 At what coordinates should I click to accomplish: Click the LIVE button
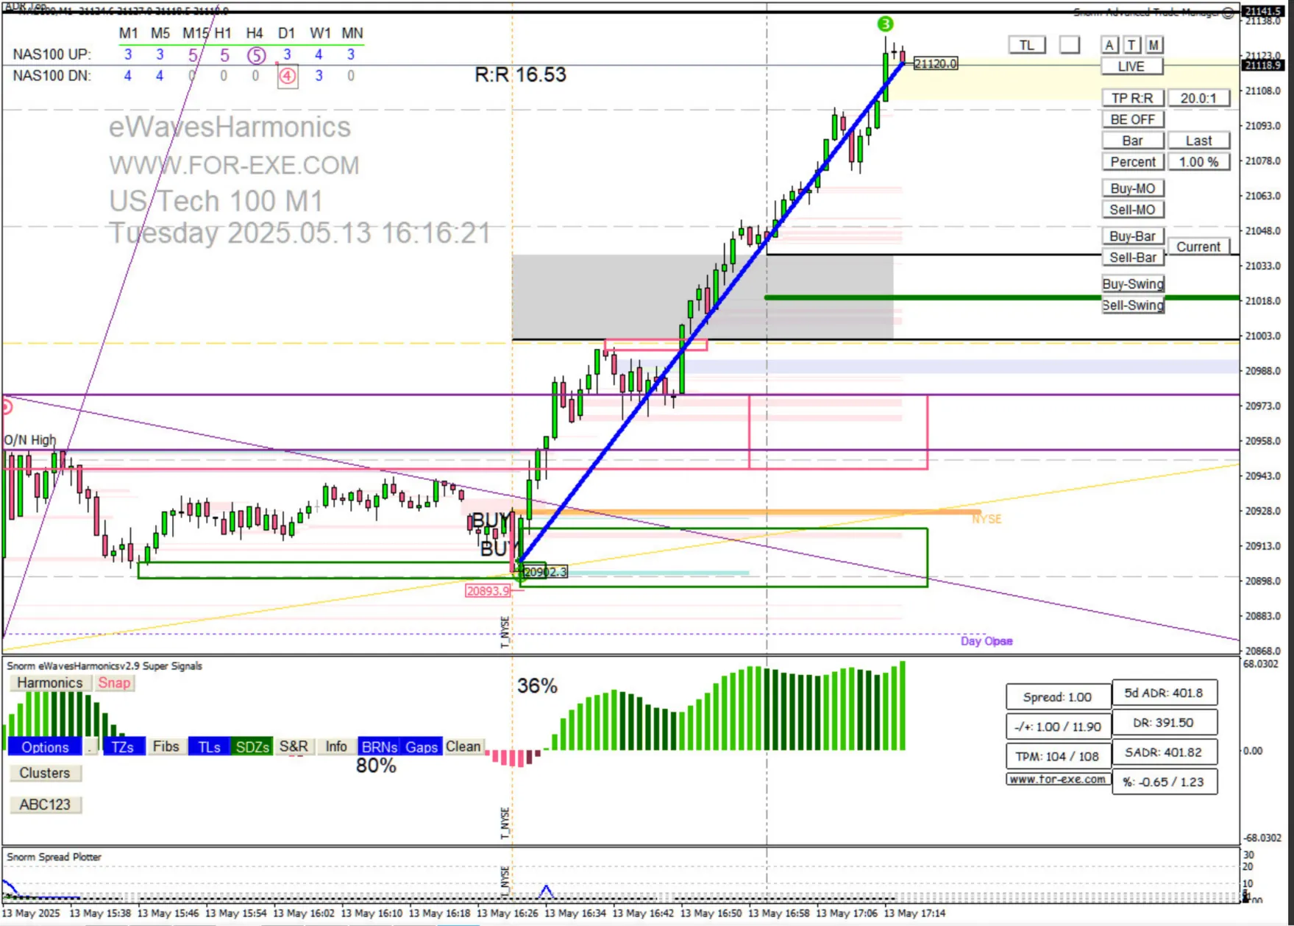pyautogui.click(x=1131, y=66)
